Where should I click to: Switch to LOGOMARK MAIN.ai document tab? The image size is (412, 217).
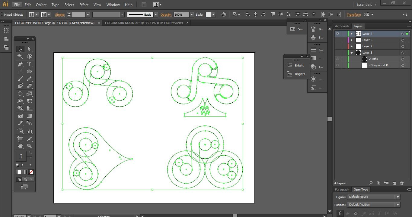pyautogui.click(x=144, y=23)
